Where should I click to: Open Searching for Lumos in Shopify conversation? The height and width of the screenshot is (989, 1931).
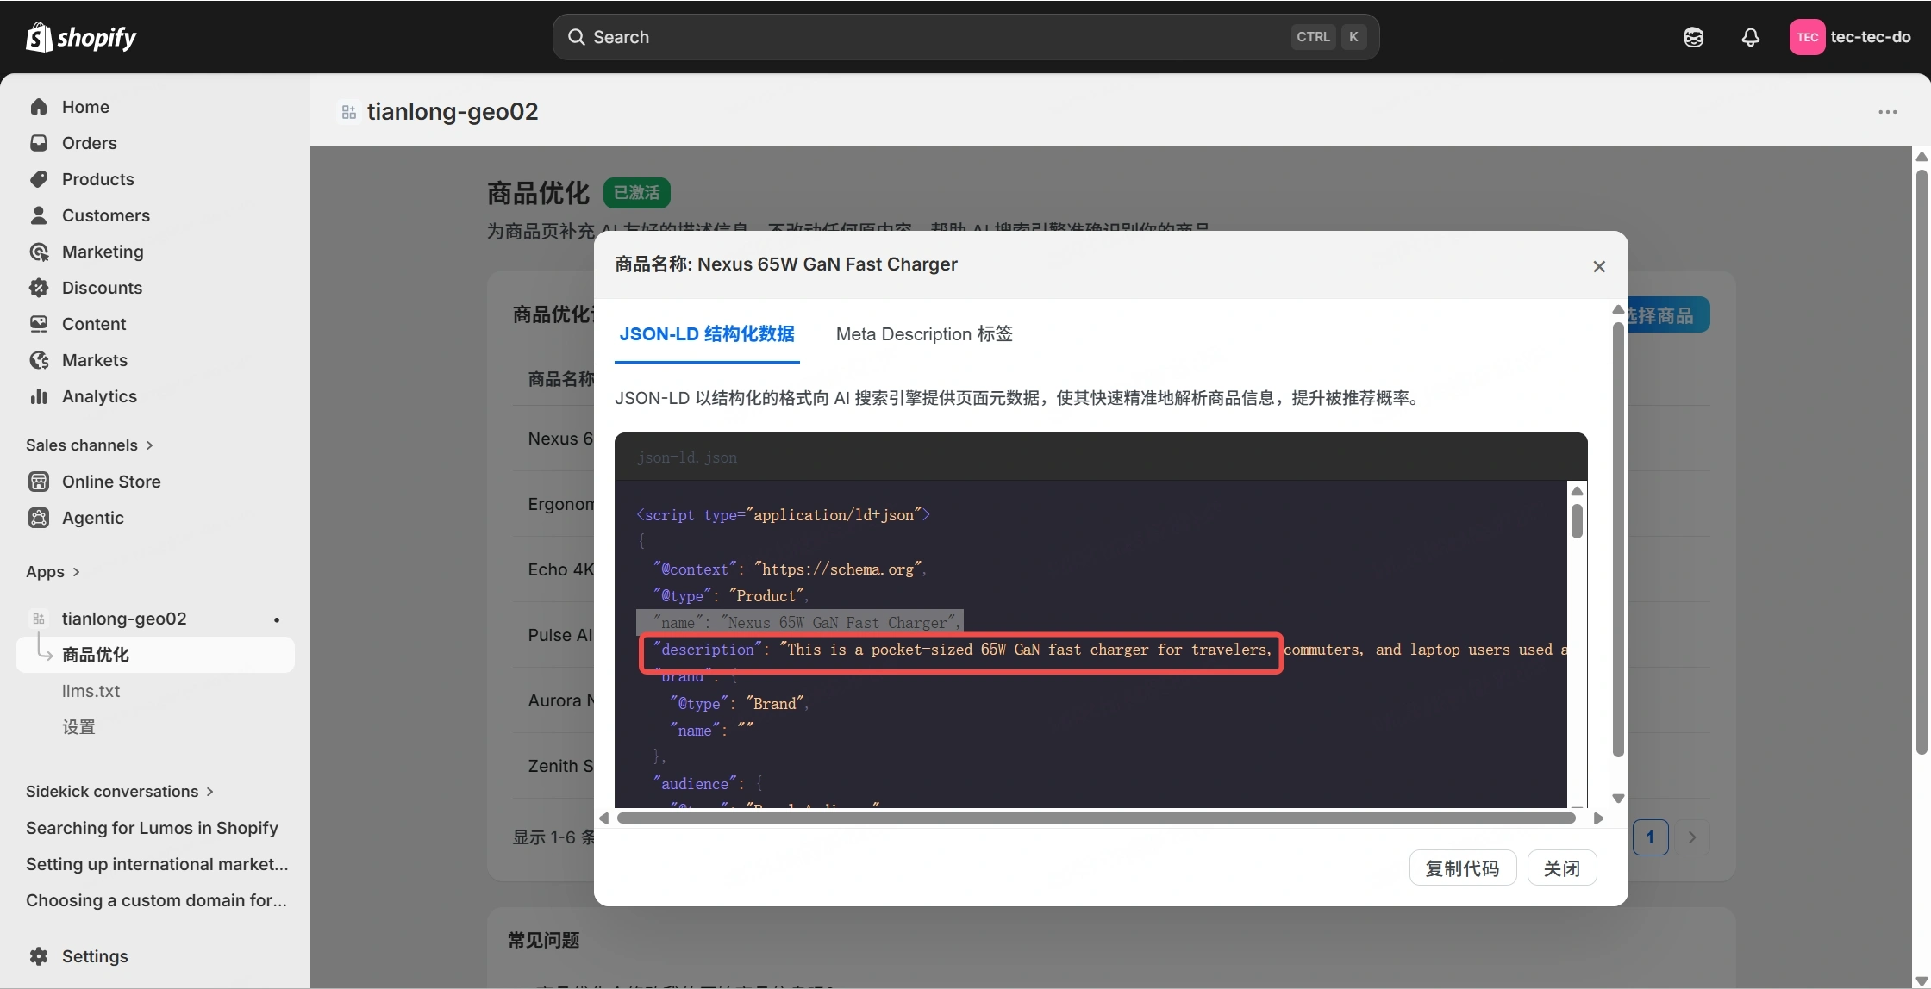[152, 828]
